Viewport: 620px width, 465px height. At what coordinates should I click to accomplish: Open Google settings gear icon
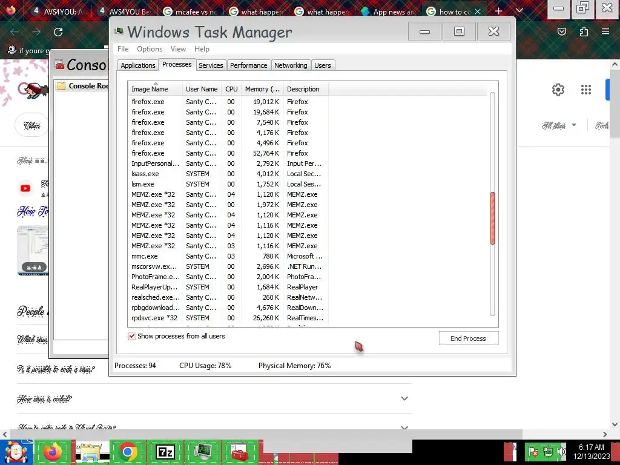click(x=558, y=90)
